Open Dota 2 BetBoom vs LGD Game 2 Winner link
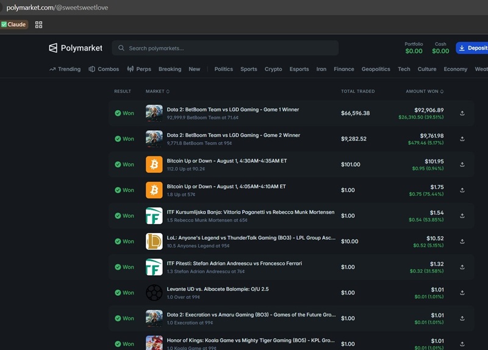 point(234,135)
